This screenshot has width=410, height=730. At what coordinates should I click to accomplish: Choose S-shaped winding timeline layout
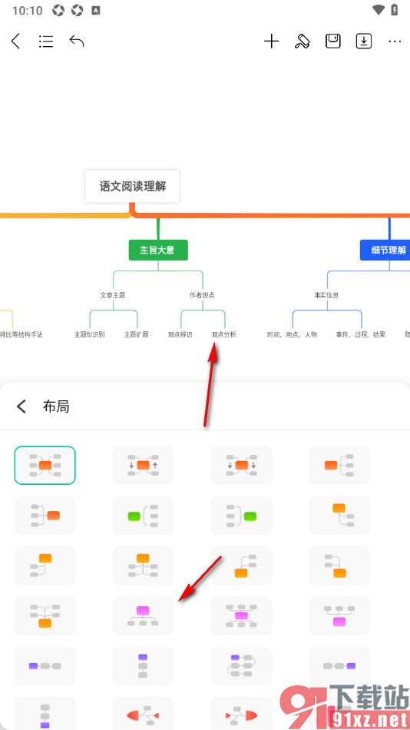241,666
